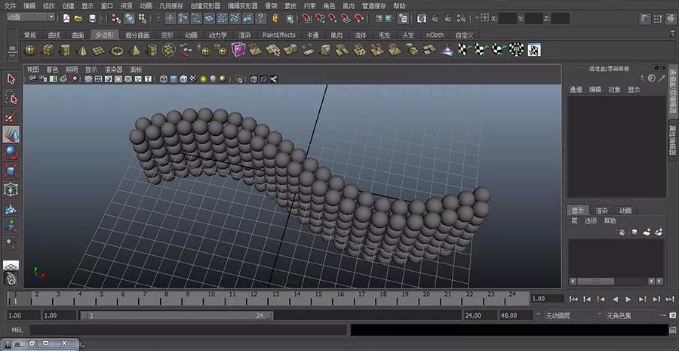
Task: Choose the Paint selection brush tool
Action: 11,116
